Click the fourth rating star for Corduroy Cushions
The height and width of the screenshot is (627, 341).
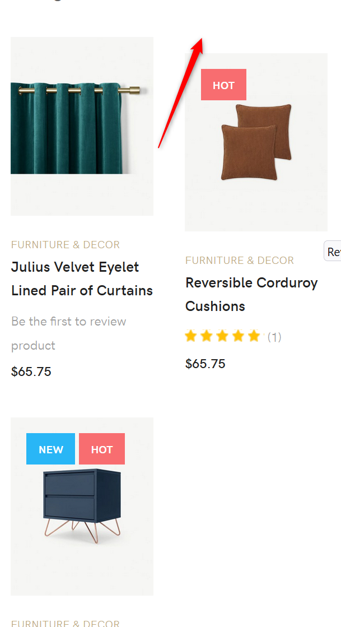click(238, 336)
